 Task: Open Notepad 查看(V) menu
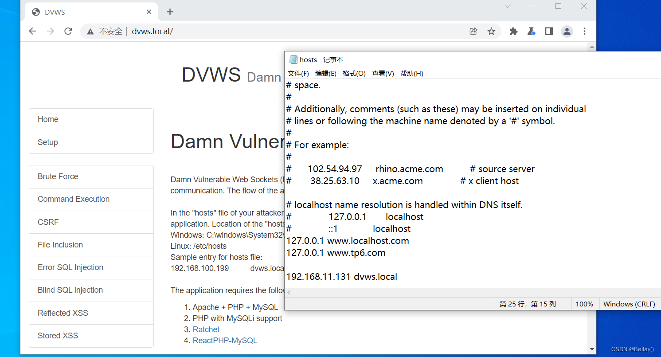(x=383, y=74)
